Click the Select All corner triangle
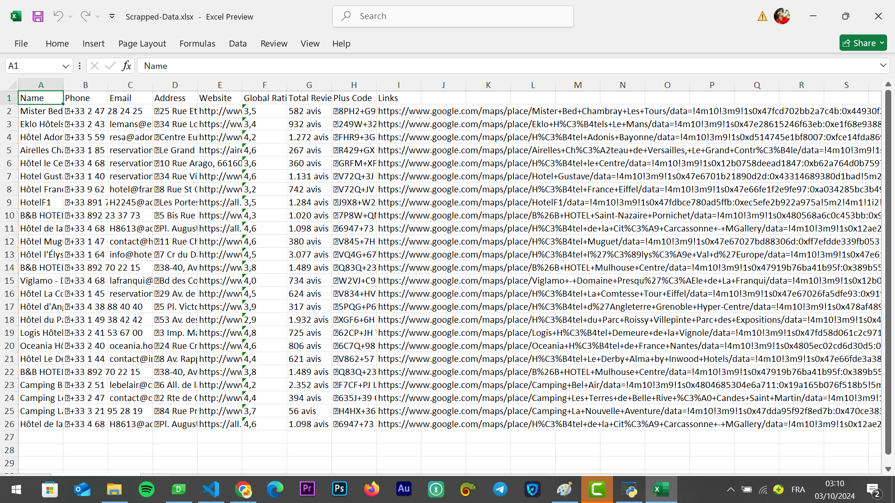895x503 pixels. click(12, 85)
